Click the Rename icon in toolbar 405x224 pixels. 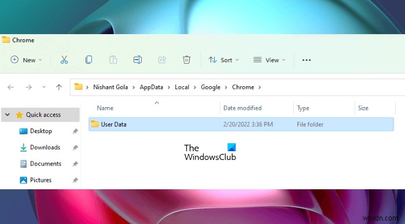[138, 60]
